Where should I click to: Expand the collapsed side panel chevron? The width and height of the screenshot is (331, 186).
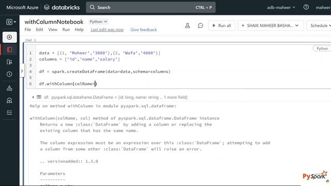coord(22,71)
